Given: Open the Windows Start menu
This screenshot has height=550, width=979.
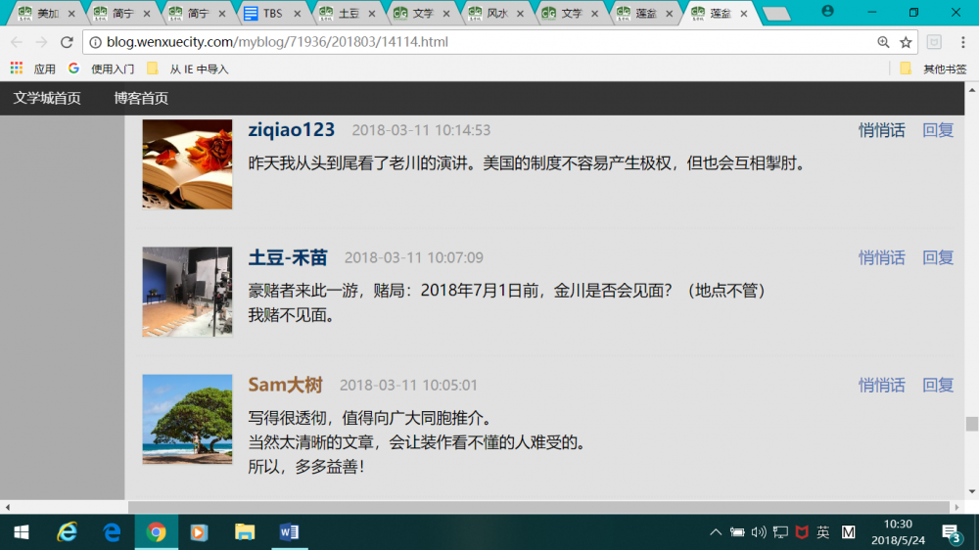Looking at the screenshot, I should 22,532.
